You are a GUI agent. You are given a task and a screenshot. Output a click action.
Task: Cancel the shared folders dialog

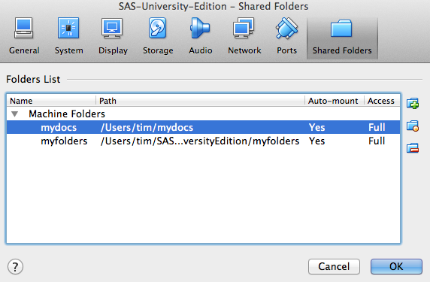point(334,266)
